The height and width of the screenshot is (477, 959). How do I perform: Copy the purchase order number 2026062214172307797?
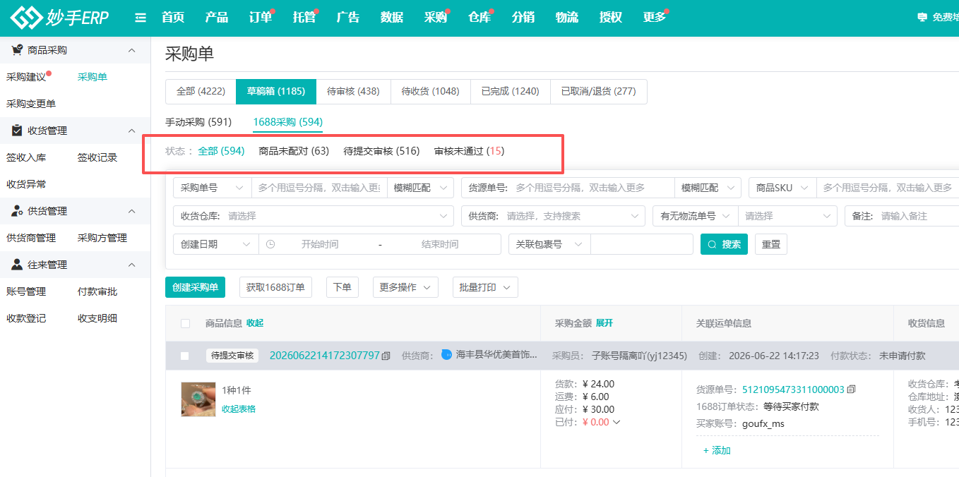(386, 356)
